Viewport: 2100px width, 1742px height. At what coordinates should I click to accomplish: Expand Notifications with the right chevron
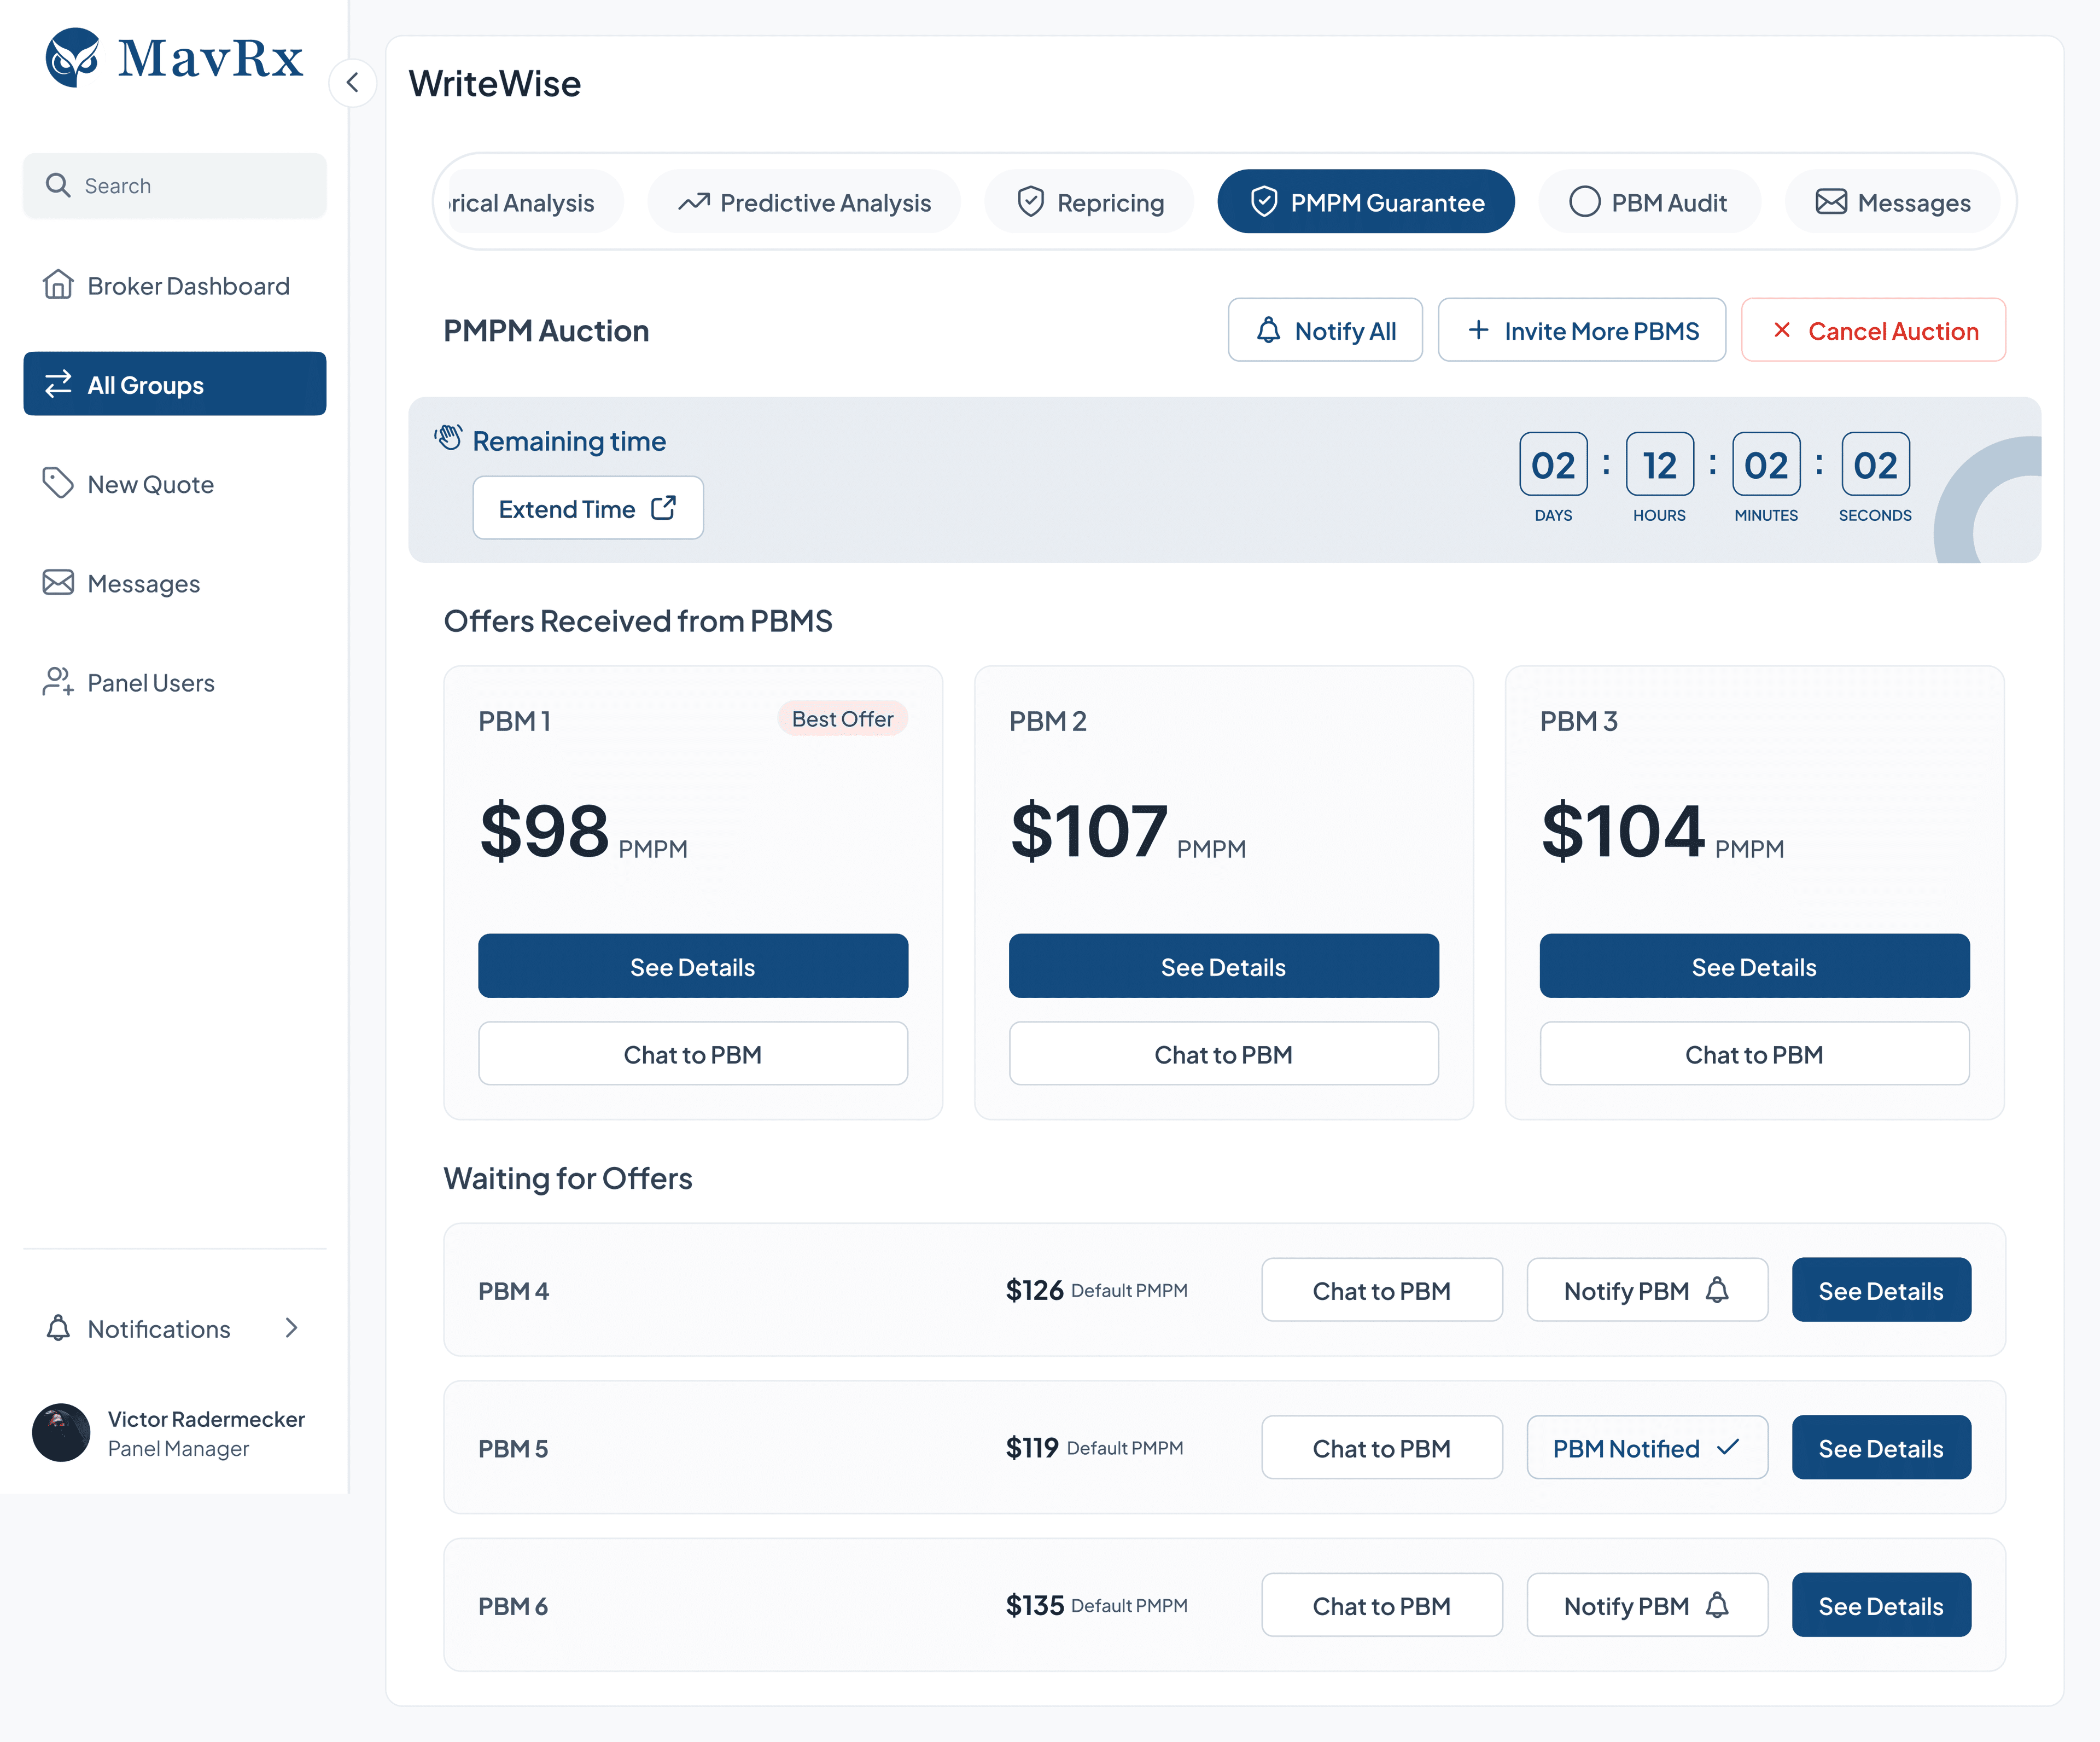click(x=291, y=1327)
